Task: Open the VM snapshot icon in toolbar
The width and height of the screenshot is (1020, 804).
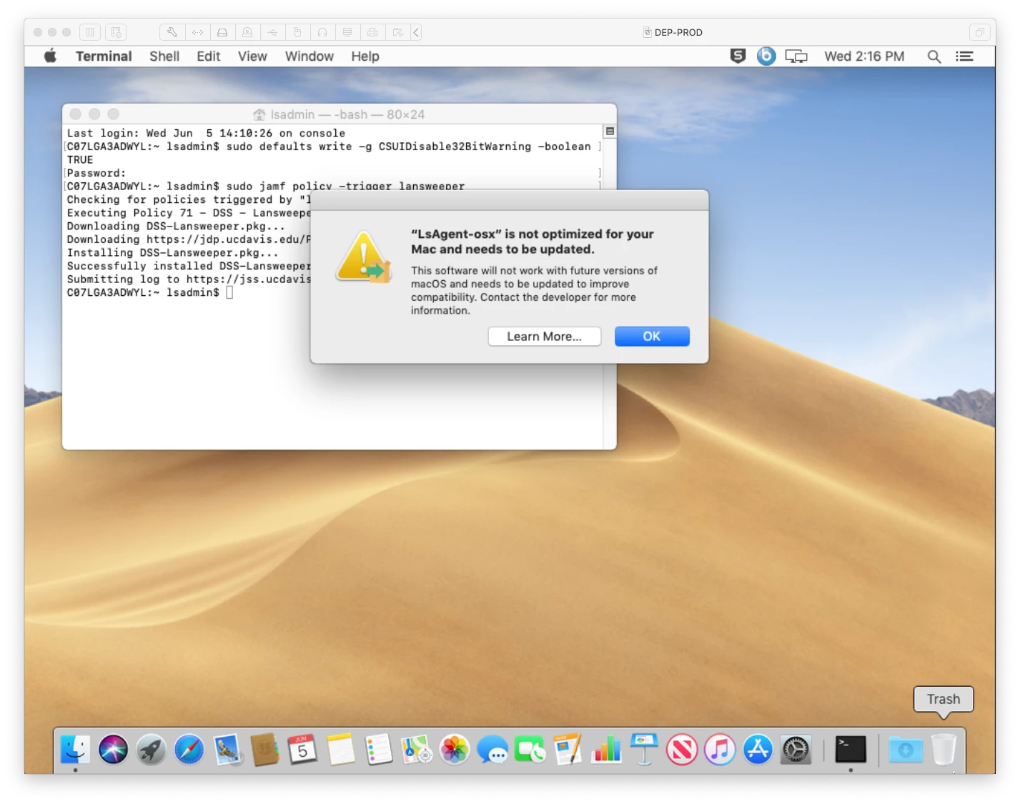Action: point(116,32)
